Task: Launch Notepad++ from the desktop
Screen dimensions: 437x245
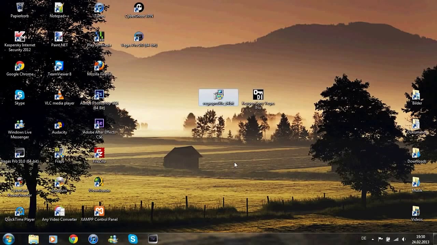Action: click(x=59, y=10)
